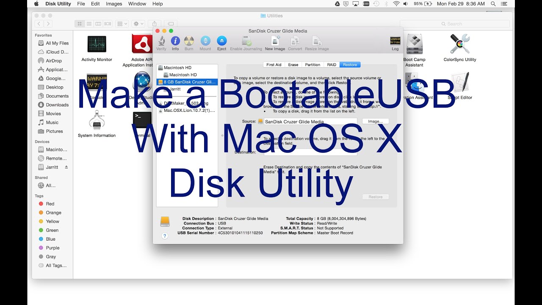Open Downloads in Finder sidebar
This screenshot has height=305, width=542.
click(x=53, y=105)
